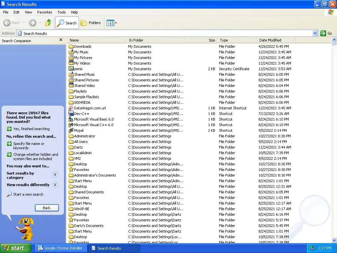Select the My Videos folder icon
The image size is (337, 253).
point(71,63)
